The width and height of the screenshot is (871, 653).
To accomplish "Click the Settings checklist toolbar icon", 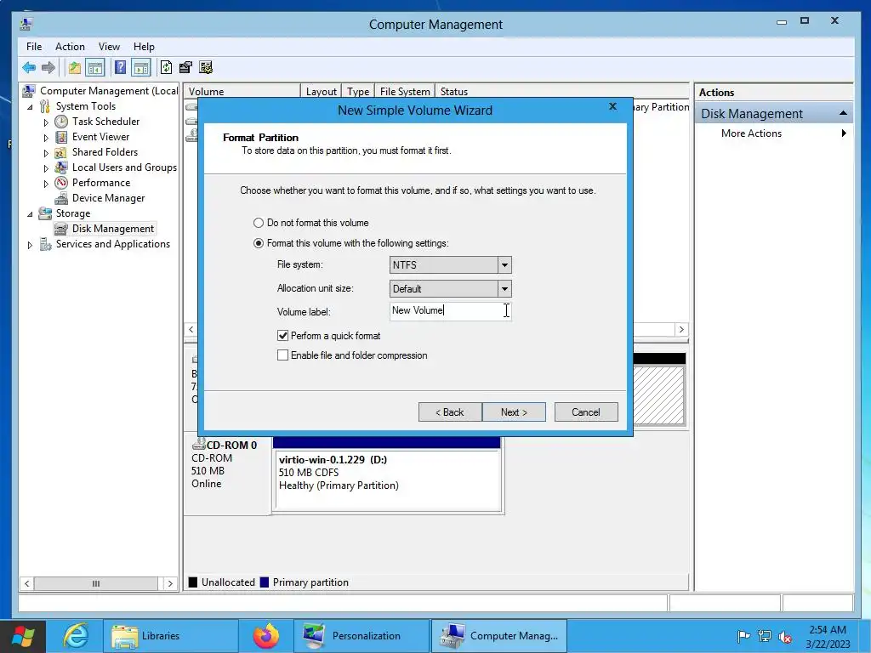I will point(206,68).
